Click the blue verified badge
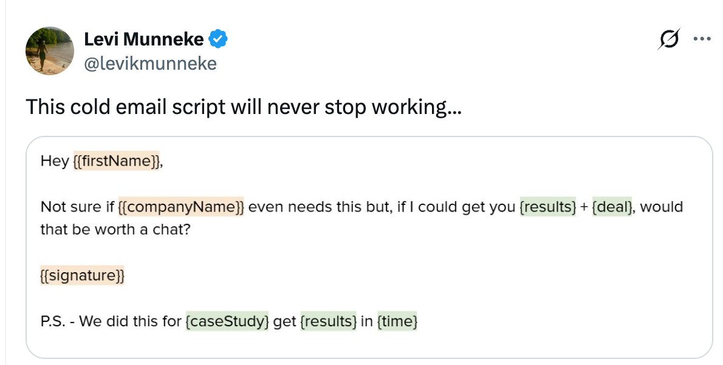The height and width of the screenshot is (365, 723). (219, 40)
